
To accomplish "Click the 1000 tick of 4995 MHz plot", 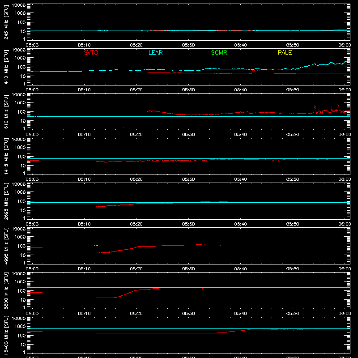I will coord(20,237).
